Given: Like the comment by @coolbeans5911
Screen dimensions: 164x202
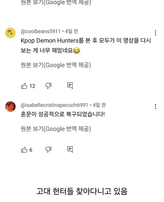Looking at the screenshot, I should click(24, 86).
